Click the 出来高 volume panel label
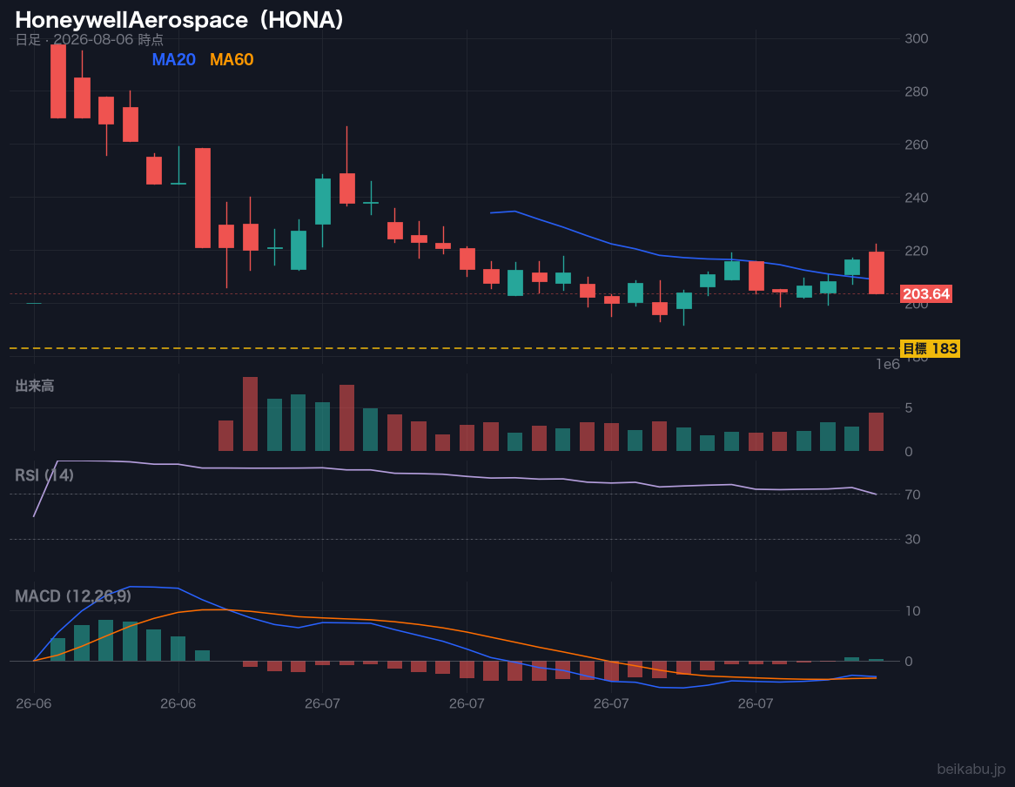Screen dimensions: 1015x787 point(34,386)
